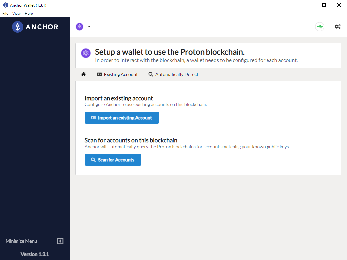Viewport: 347px width, 260px height.
Task: Minimize the Anchor Wallet window
Action: click(x=309, y=5)
